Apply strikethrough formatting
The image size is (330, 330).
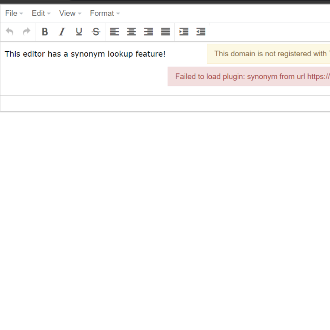pyautogui.click(x=96, y=32)
